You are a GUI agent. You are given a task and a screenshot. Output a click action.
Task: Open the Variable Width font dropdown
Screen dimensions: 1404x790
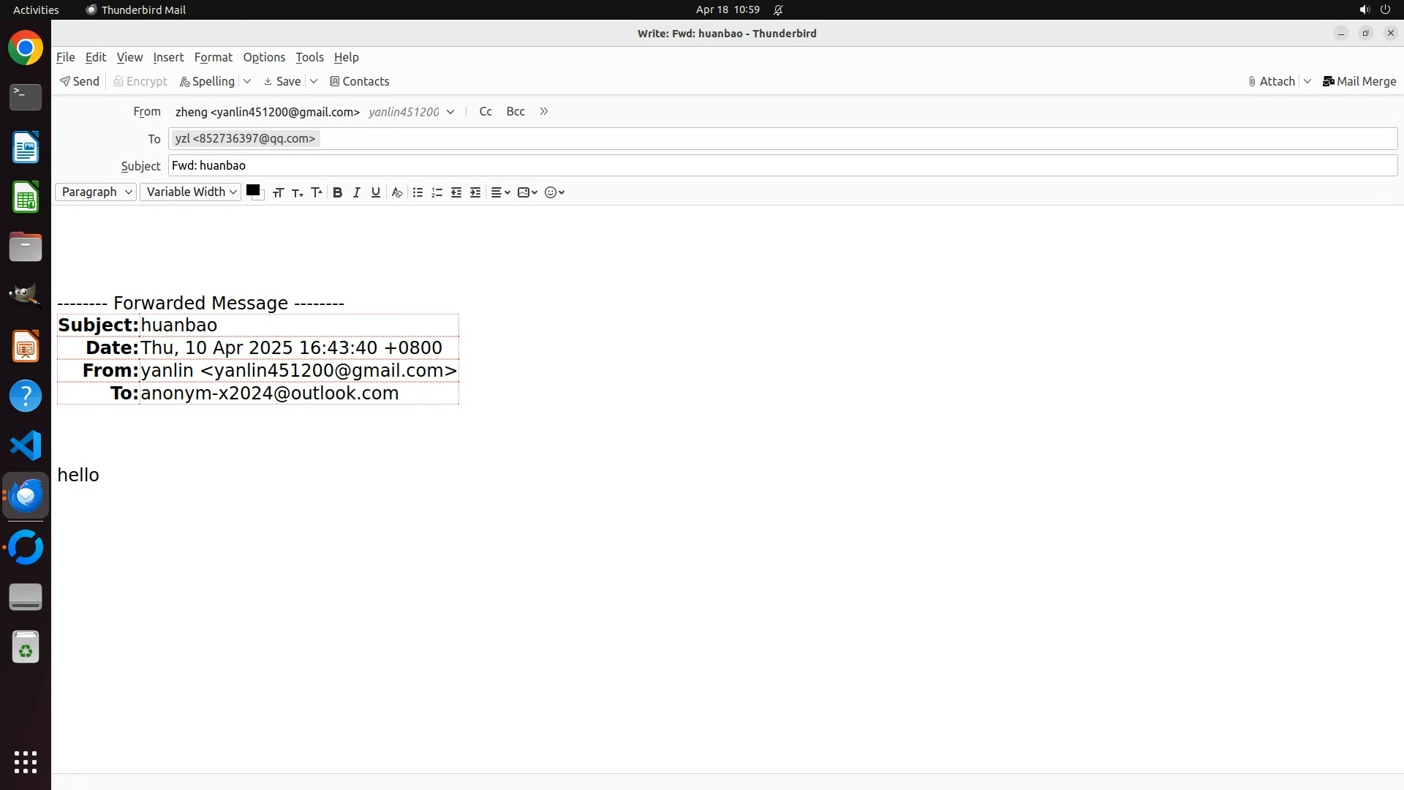[x=190, y=192]
